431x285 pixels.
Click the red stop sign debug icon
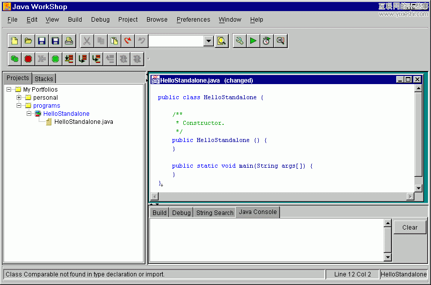[28, 59]
